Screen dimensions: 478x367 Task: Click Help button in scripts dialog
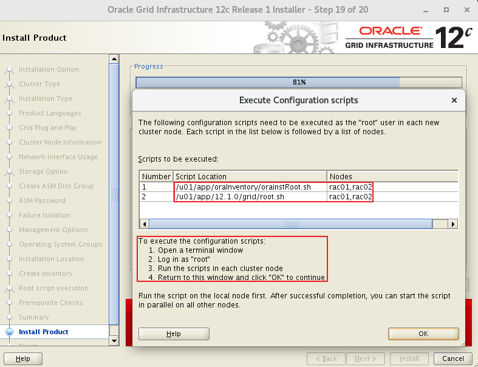tap(174, 334)
